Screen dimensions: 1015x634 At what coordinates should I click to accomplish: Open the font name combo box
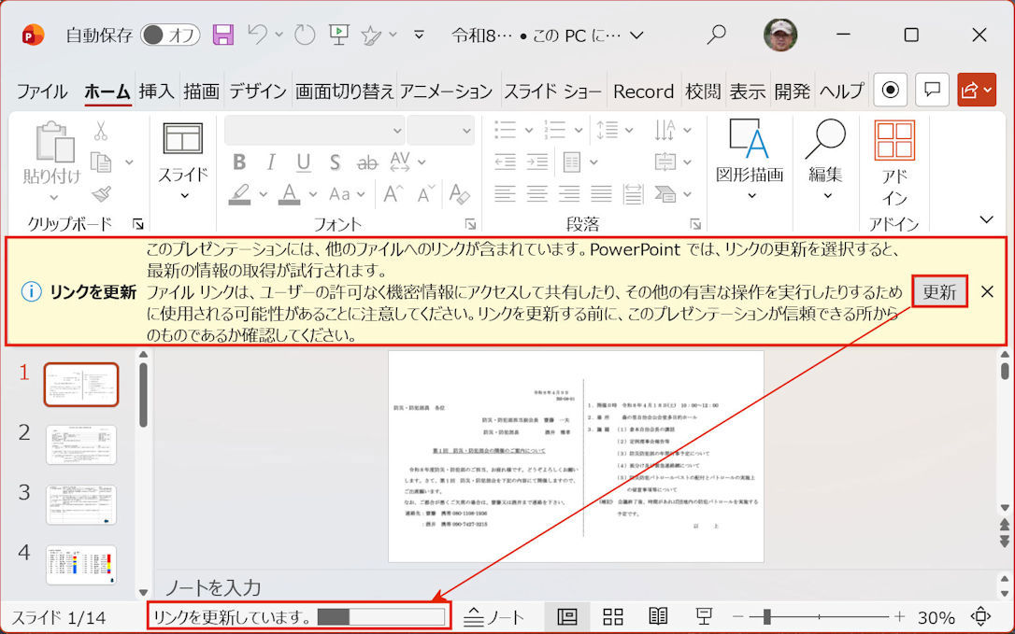tap(315, 130)
